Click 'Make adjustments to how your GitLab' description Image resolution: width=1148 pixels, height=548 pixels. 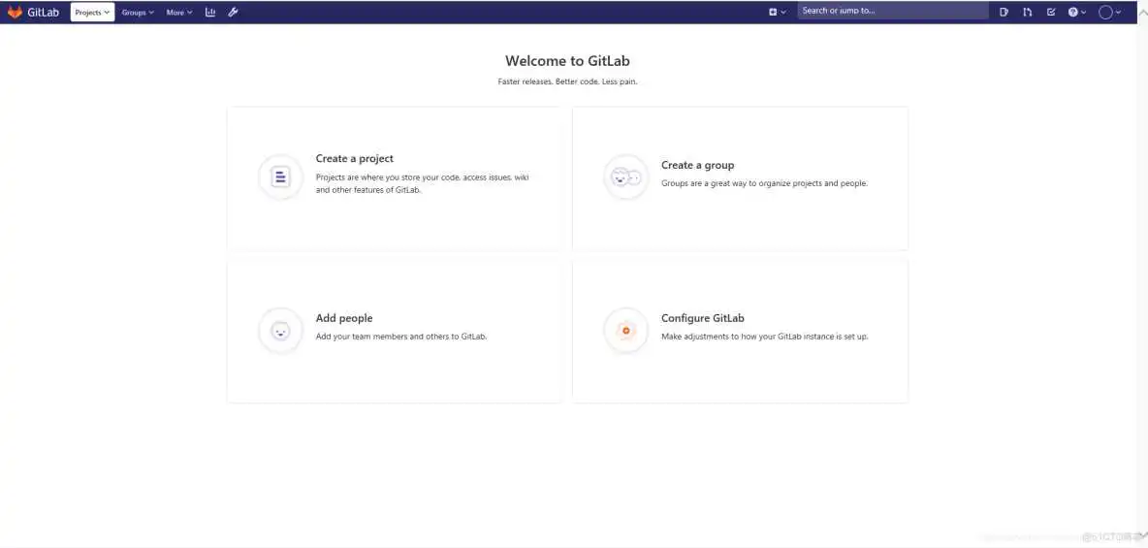pos(764,337)
